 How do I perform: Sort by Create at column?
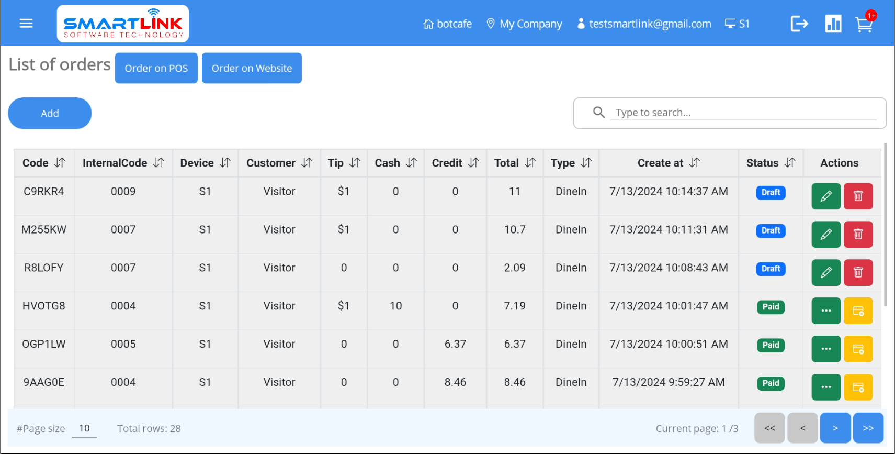click(x=694, y=163)
